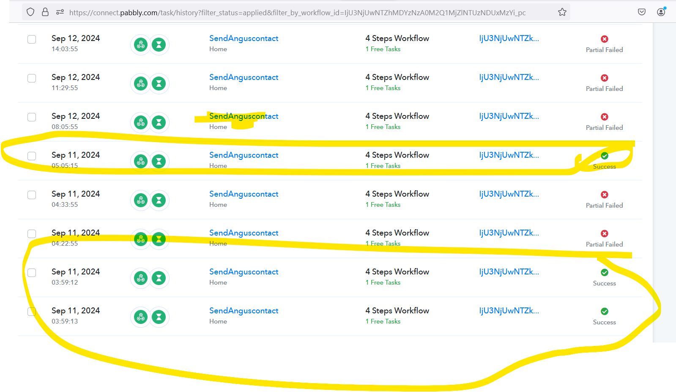The width and height of the screenshot is (676, 392).
Task: Click the webhook app icon in the 11:29:55 row
Action: 141,84
